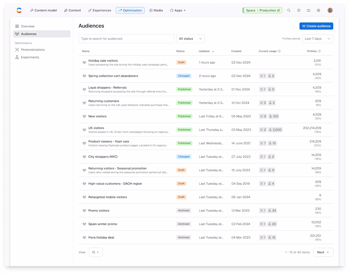Click audience icon for Holiday sale visitors
Image resolution: width=349 pixels, height=274 pixels.
84,62
